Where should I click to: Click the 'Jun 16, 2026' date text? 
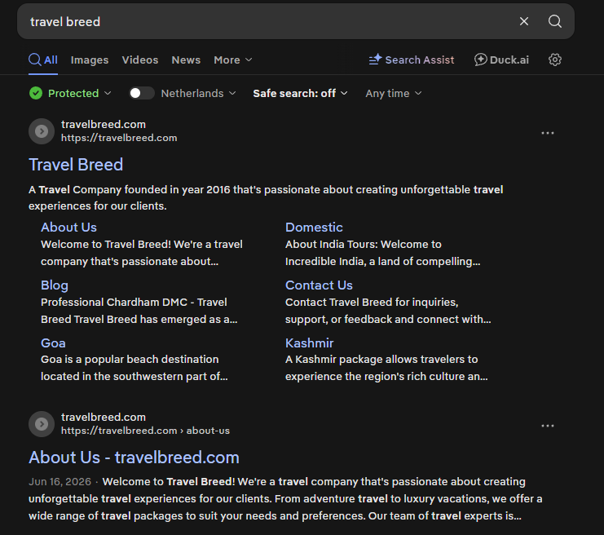coord(60,482)
